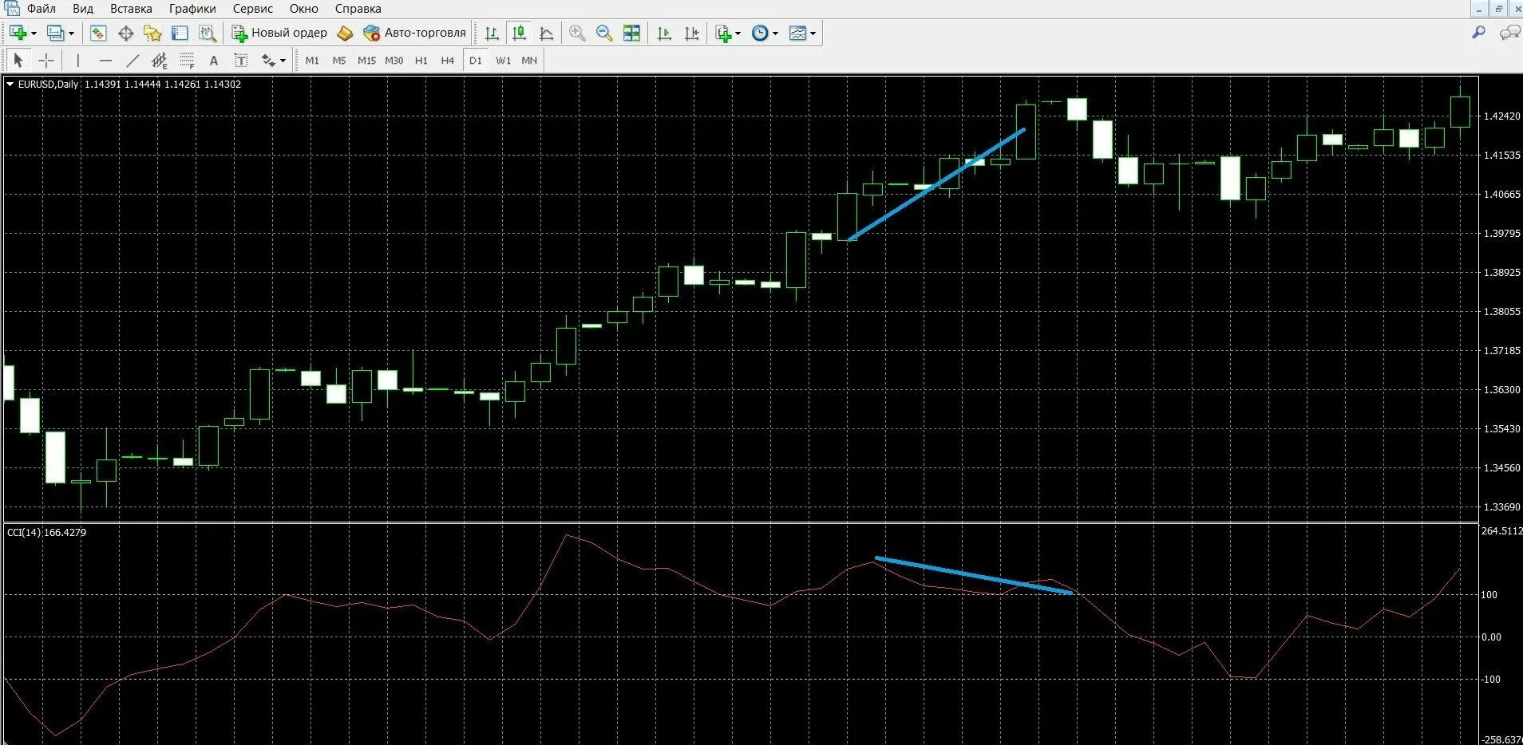The width and height of the screenshot is (1523, 745).
Task: Select the Equidistant Channel tool
Action: click(160, 60)
